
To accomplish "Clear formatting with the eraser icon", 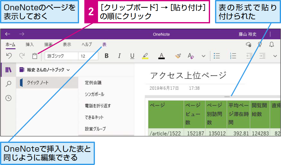I will [x=191, y=56].
